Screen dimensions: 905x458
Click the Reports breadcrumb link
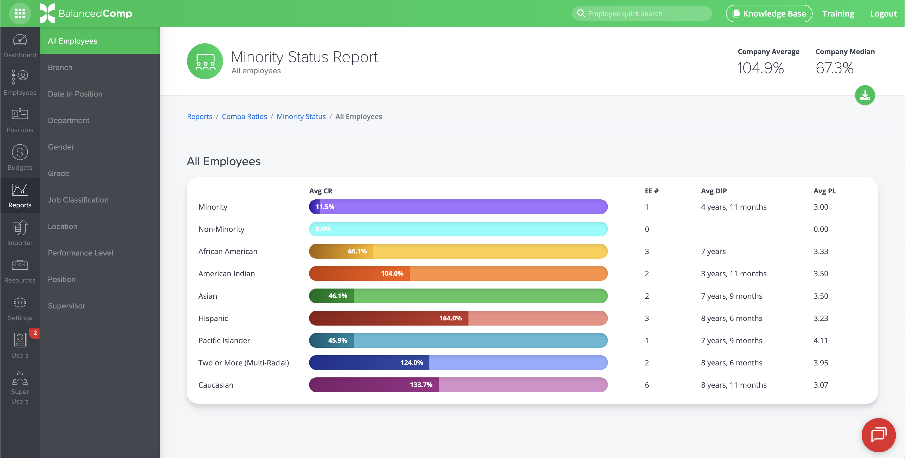(x=199, y=116)
